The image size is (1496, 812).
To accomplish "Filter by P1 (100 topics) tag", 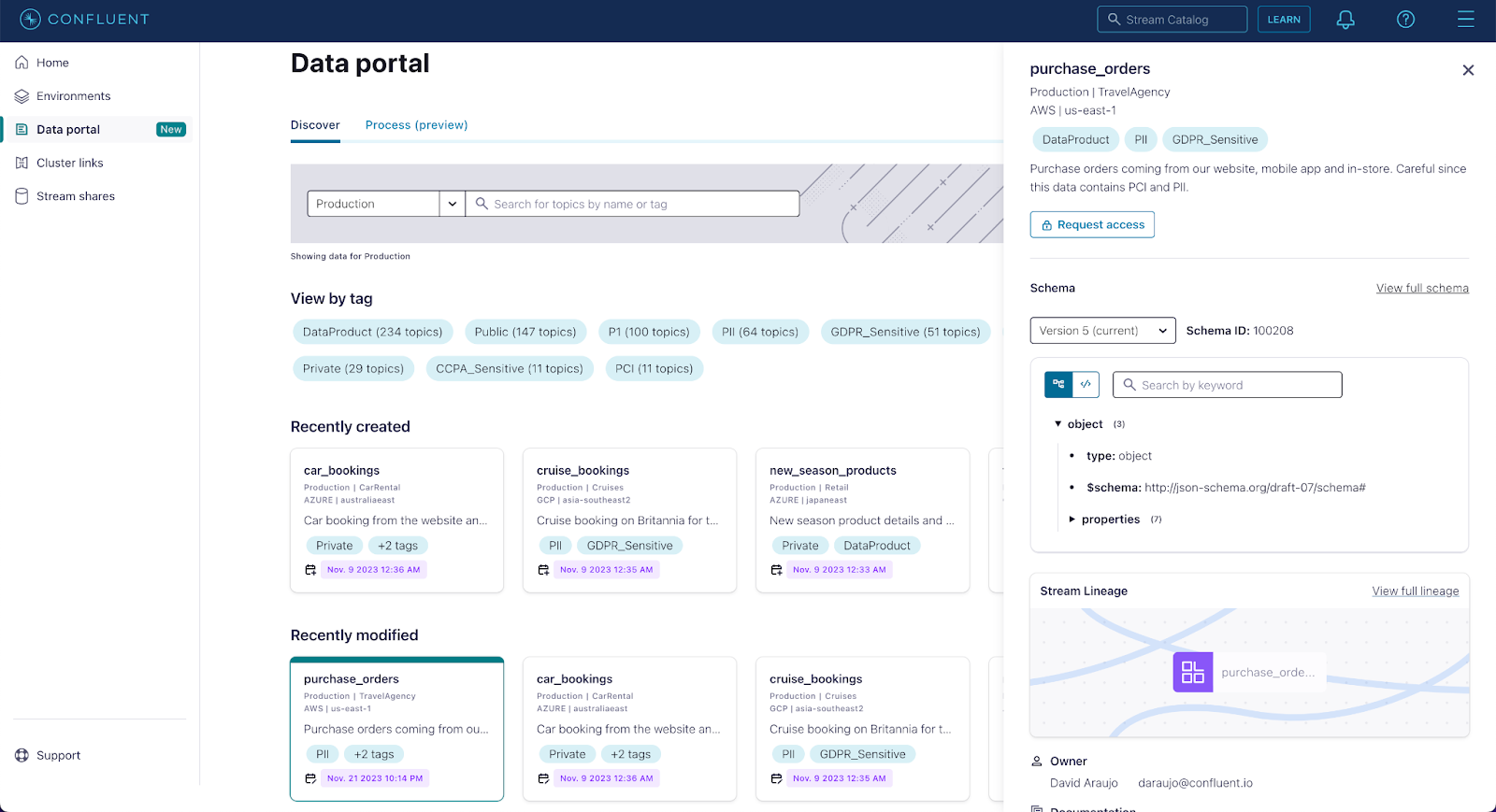I will (x=649, y=332).
